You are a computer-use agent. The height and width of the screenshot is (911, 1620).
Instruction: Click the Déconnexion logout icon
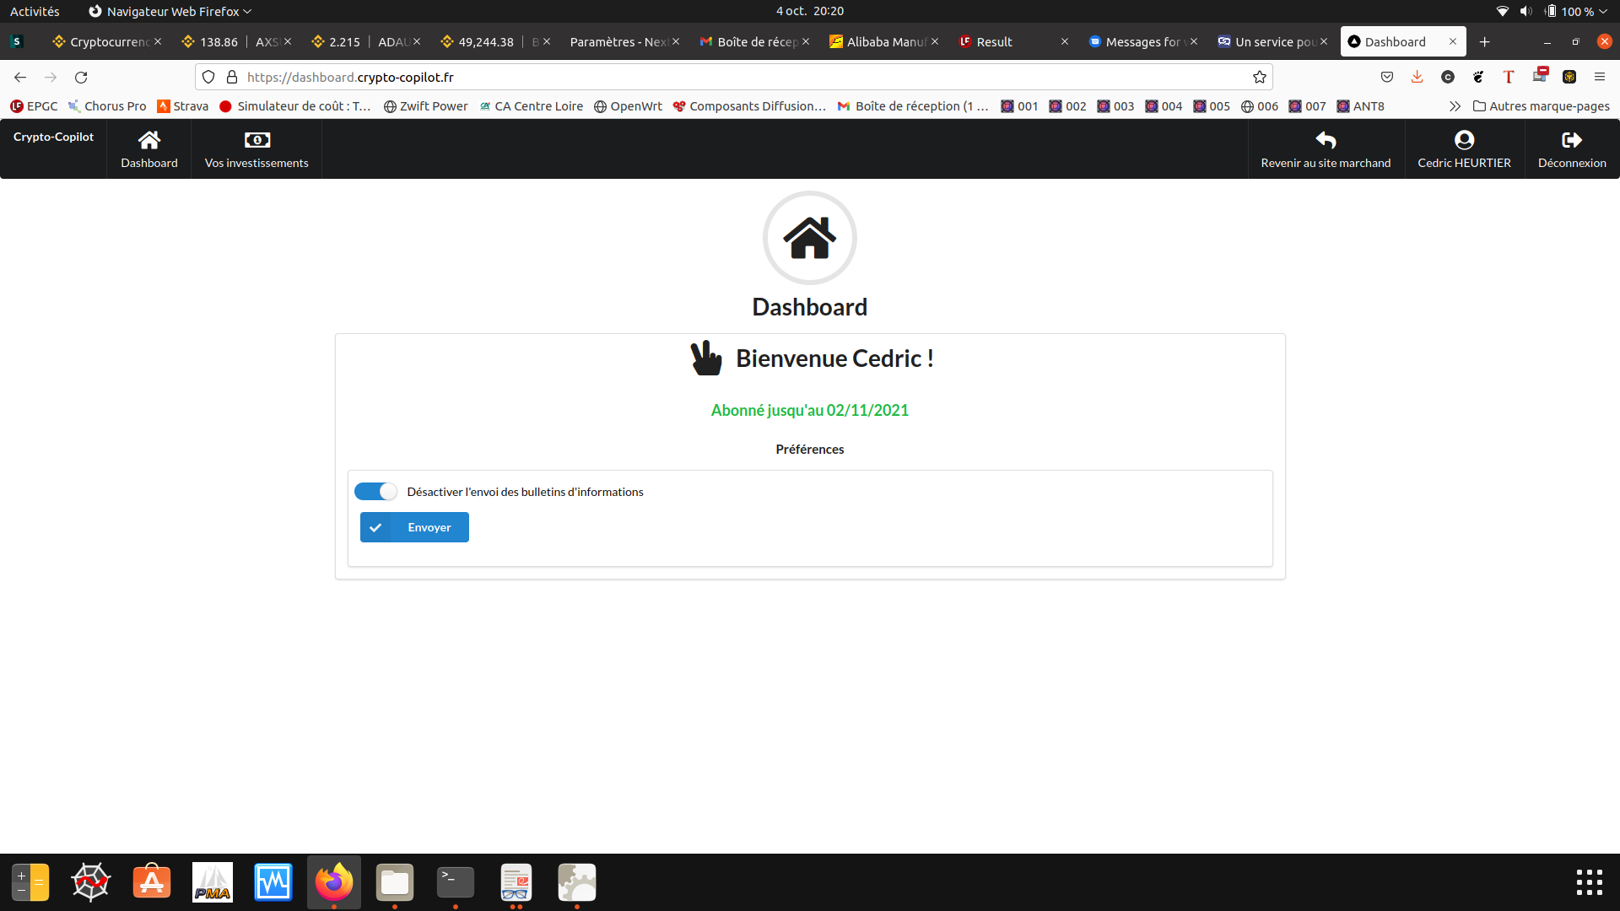tap(1572, 140)
